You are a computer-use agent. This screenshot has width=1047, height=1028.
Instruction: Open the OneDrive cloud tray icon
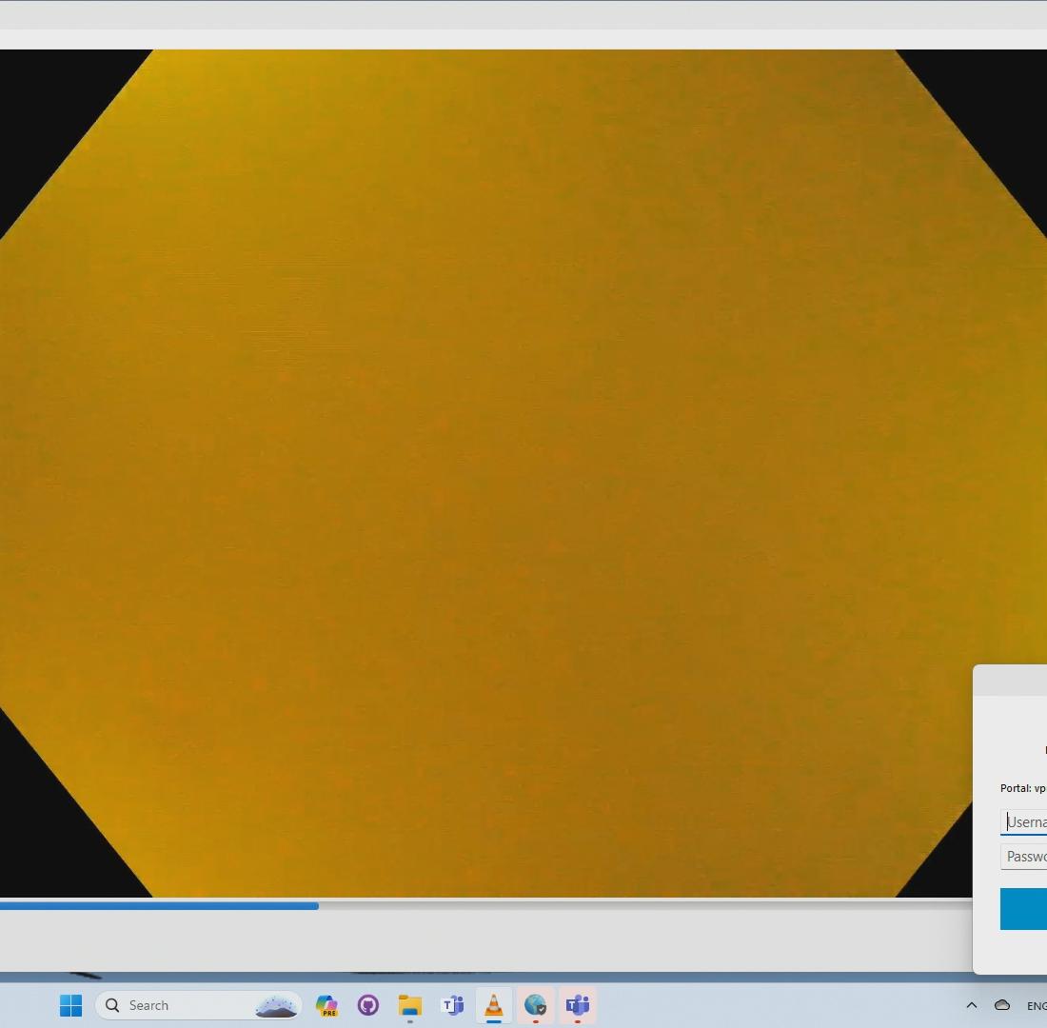click(x=1002, y=1005)
